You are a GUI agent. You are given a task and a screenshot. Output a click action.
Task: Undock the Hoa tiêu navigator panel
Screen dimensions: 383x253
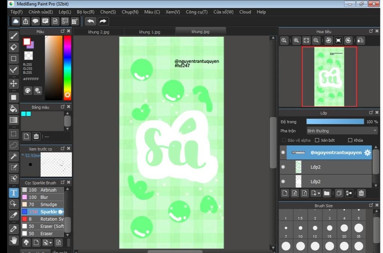pos(371,31)
